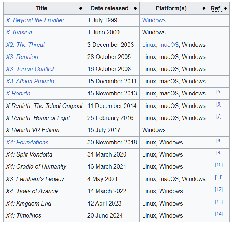The image size is (234, 226).
Task: Jump to reference [6]
Action: pyautogui.click(x=219, y=104)
